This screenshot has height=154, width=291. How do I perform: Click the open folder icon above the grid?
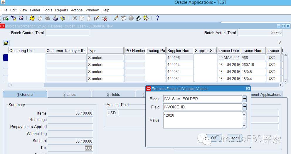6,43
